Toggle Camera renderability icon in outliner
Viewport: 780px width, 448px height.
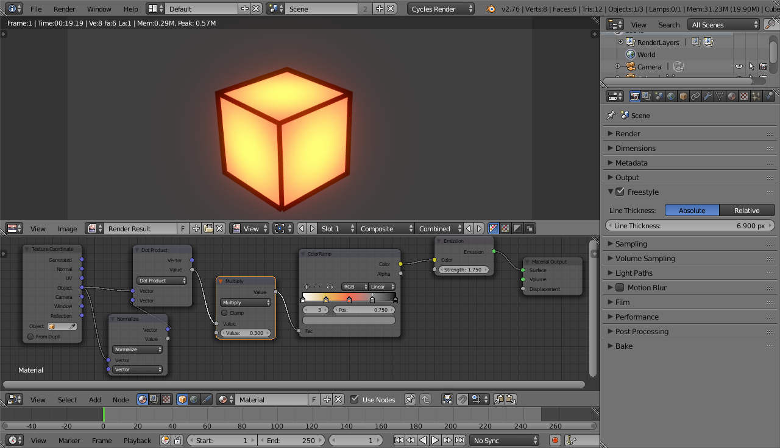[x=763, y=66]
